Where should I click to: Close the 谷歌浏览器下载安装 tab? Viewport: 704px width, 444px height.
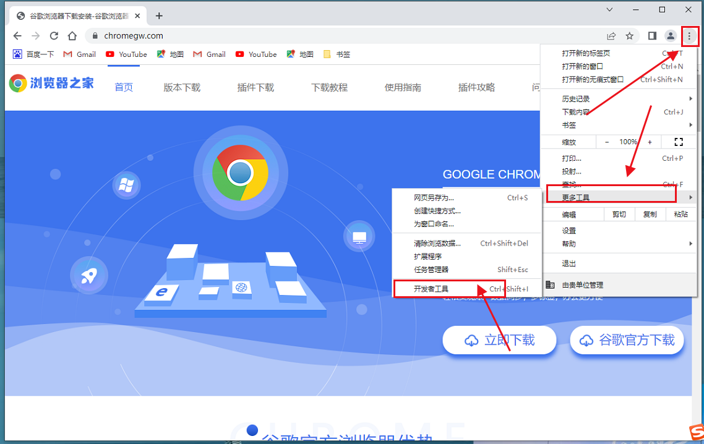pyautogui.click(x=138, y=15)
